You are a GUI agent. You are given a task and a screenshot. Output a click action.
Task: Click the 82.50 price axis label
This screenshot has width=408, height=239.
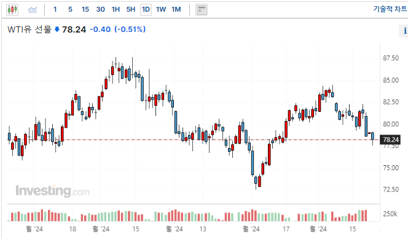[x=391, y=102]
